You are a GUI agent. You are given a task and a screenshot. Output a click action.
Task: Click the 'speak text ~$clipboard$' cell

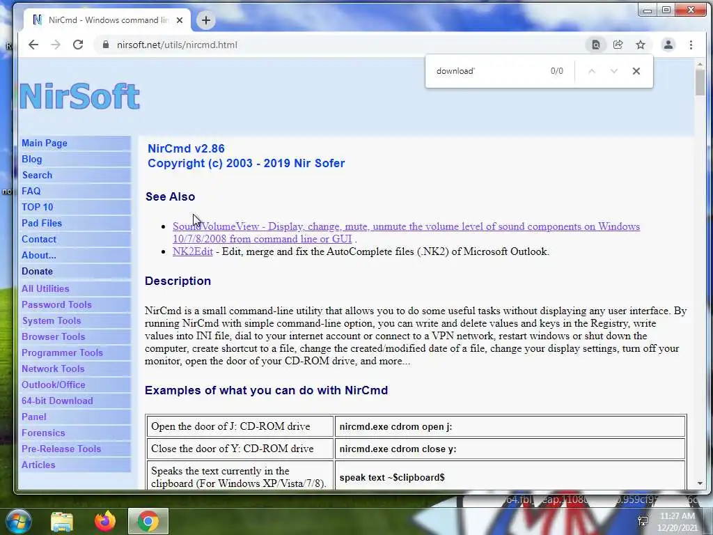pyautogui.click(x=510, y=476)
